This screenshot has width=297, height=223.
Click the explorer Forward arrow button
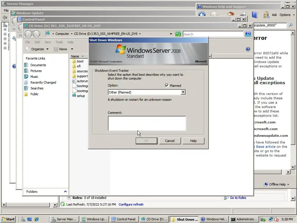coord(36,34)
